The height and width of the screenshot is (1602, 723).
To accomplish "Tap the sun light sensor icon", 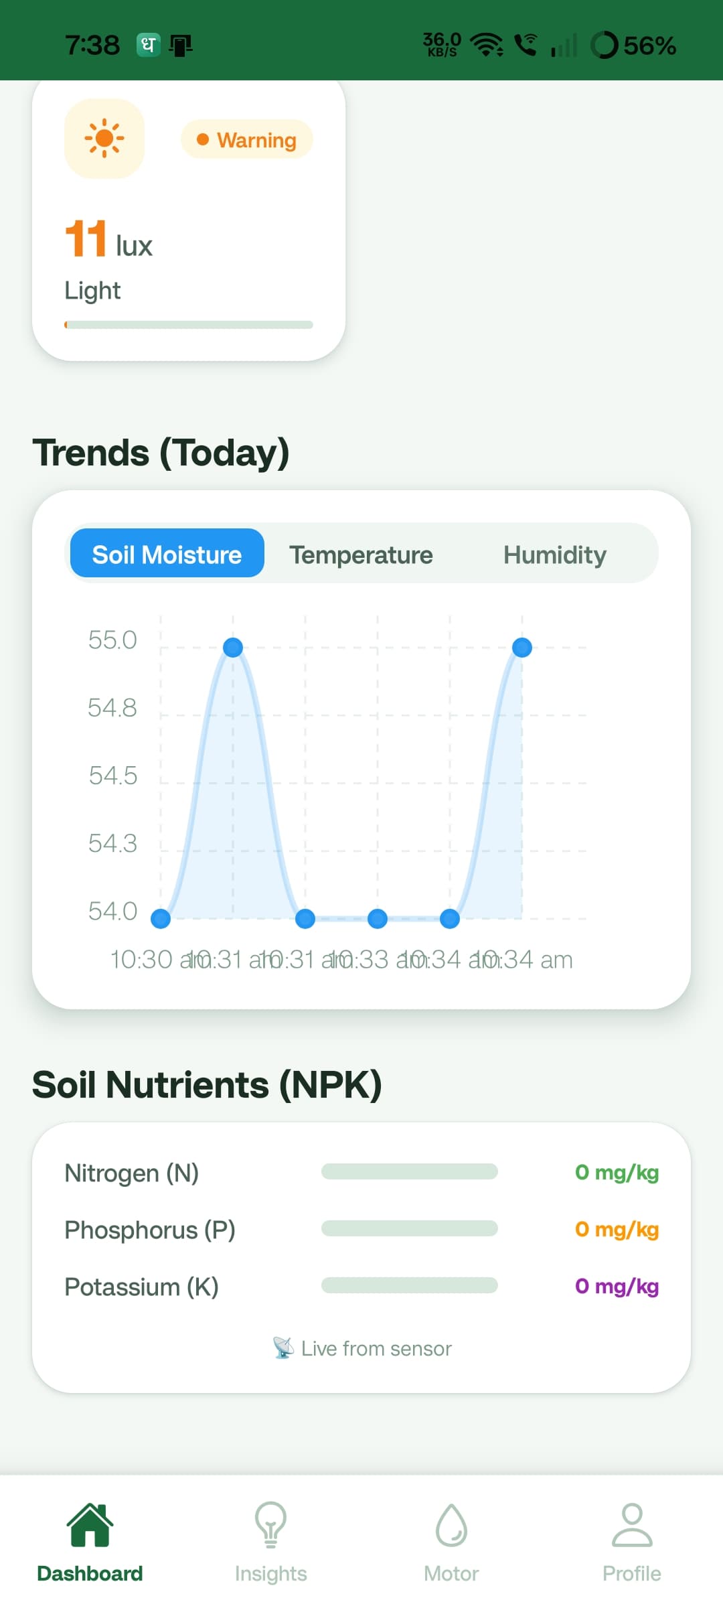I will [x=104, y=139].
